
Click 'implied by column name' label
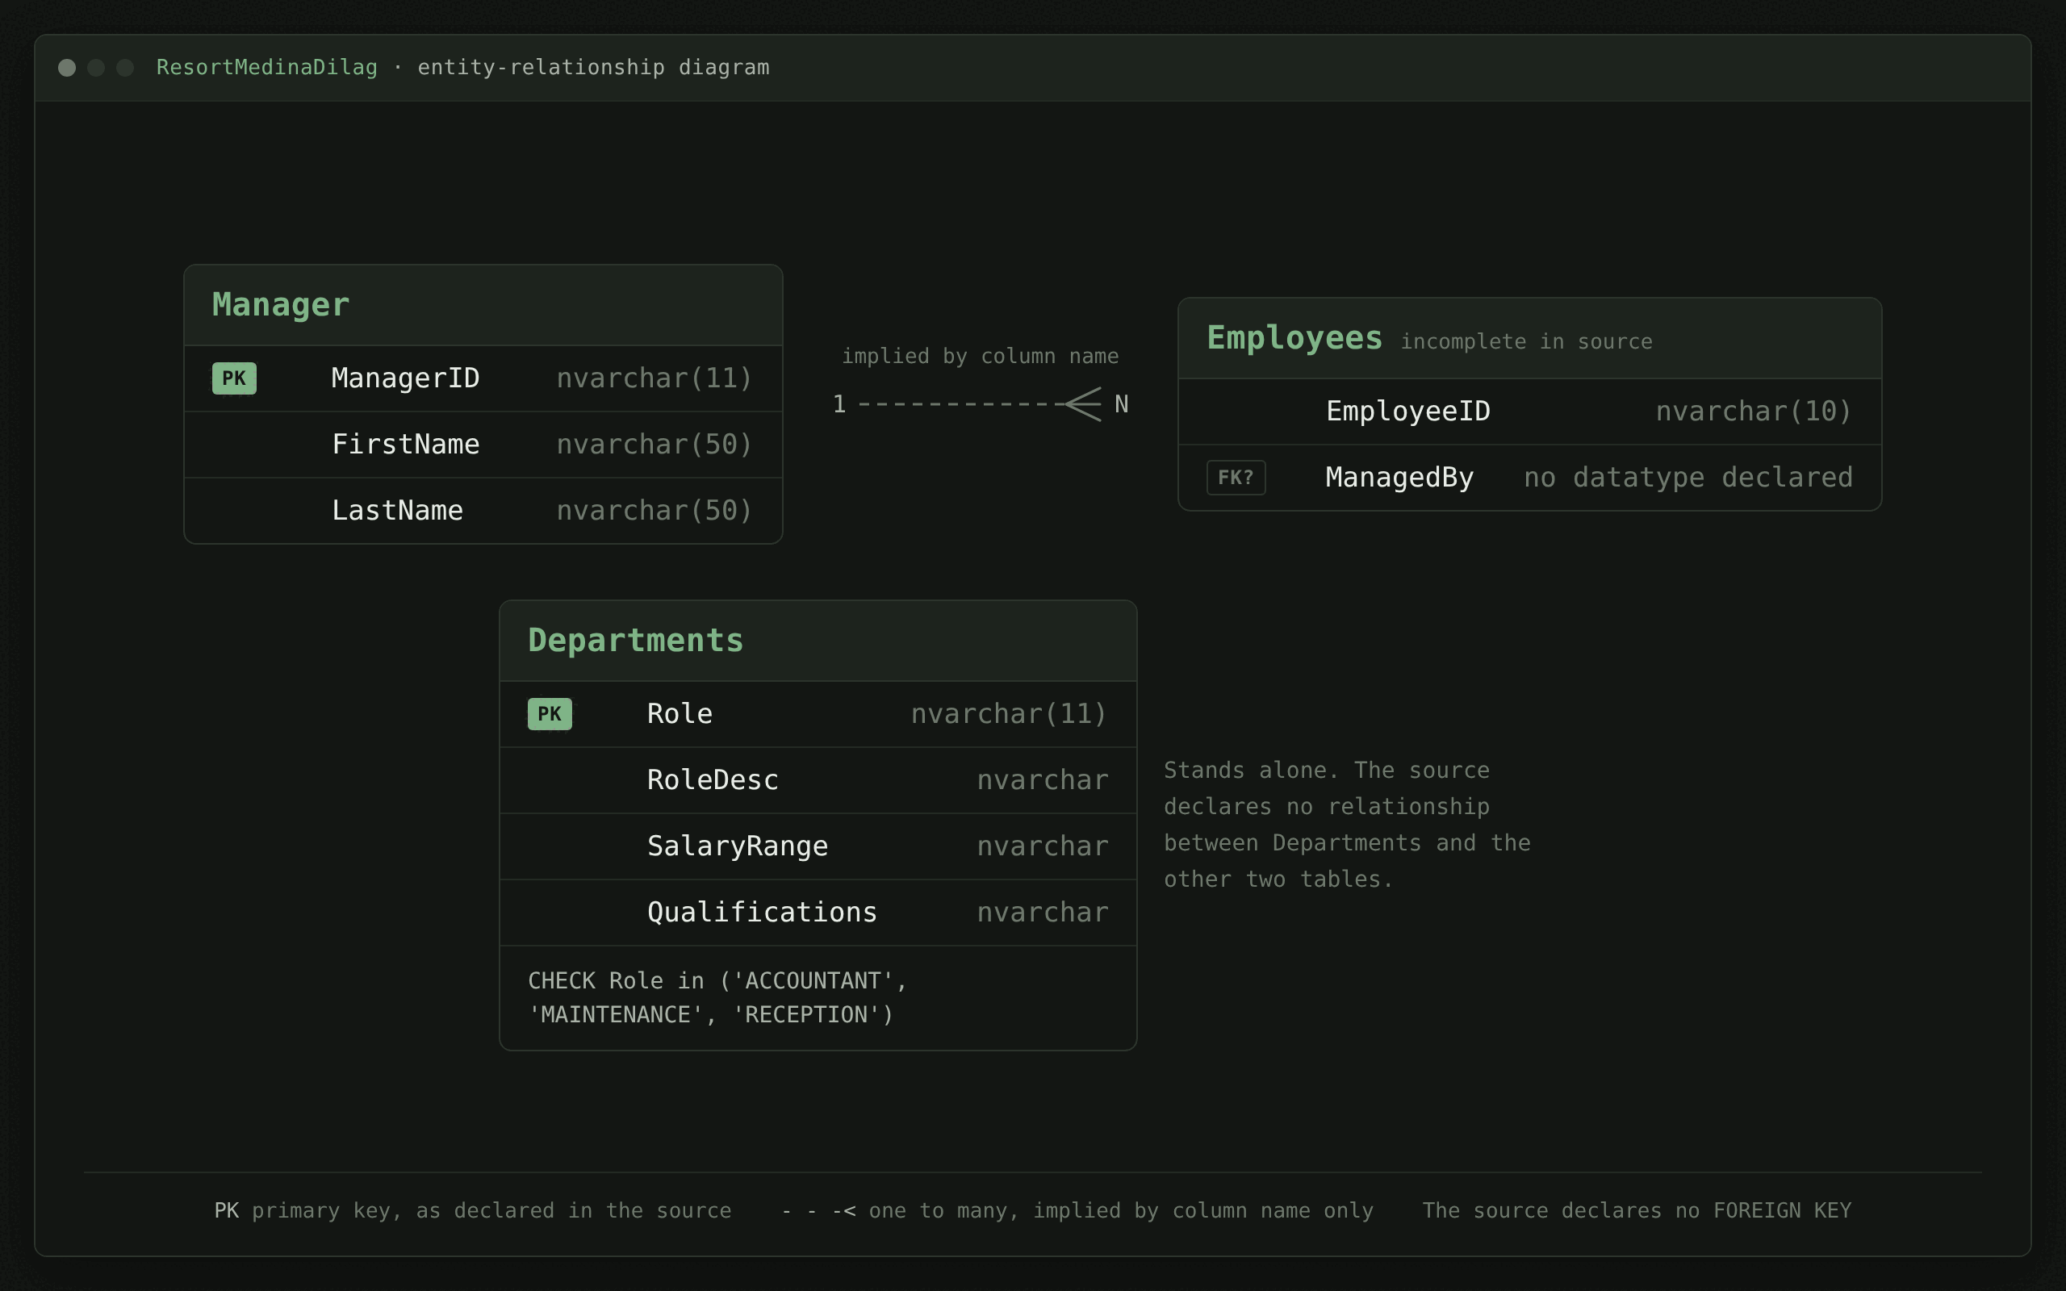[x=979, y=356]
